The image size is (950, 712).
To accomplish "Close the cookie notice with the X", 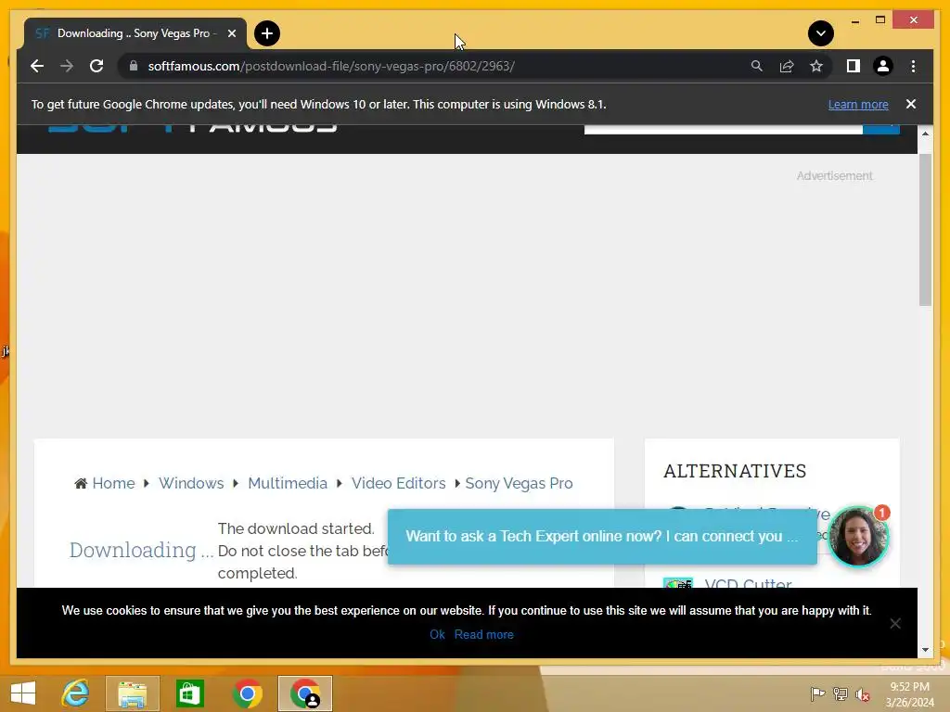I will [x=895, y=623].
